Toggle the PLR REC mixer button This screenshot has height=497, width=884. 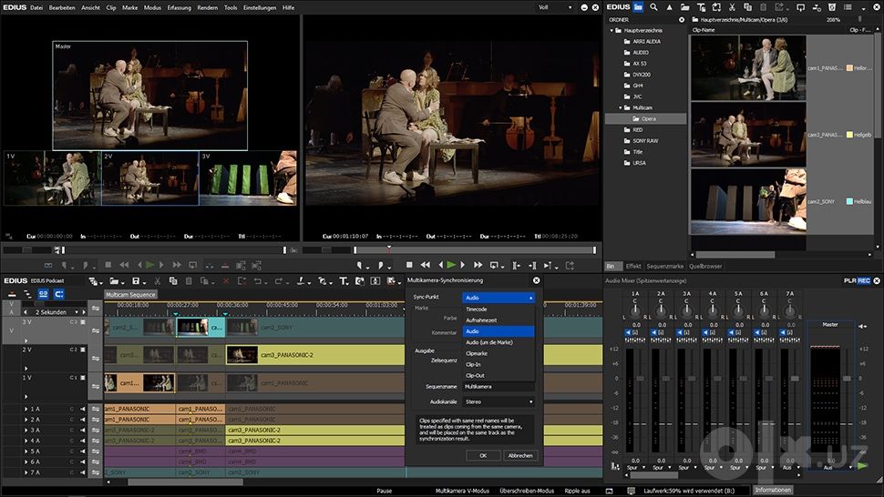[857, 280]
